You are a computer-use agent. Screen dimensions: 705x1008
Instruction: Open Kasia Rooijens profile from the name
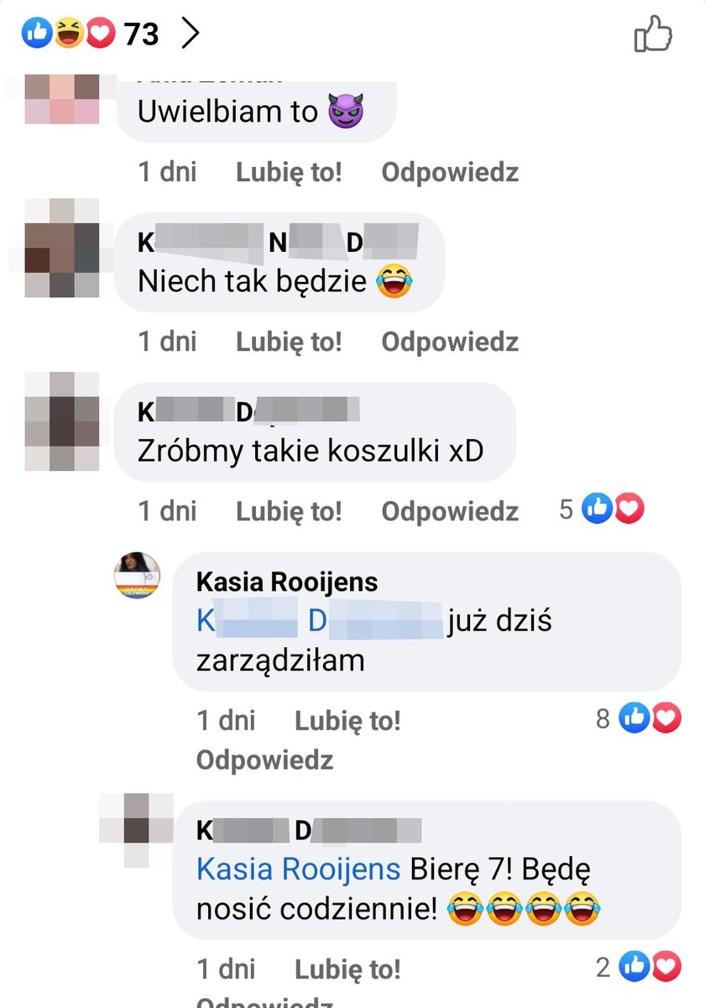(x=287, y=582)
